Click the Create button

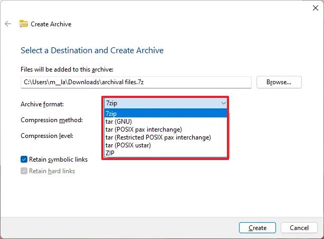(258, 227)
